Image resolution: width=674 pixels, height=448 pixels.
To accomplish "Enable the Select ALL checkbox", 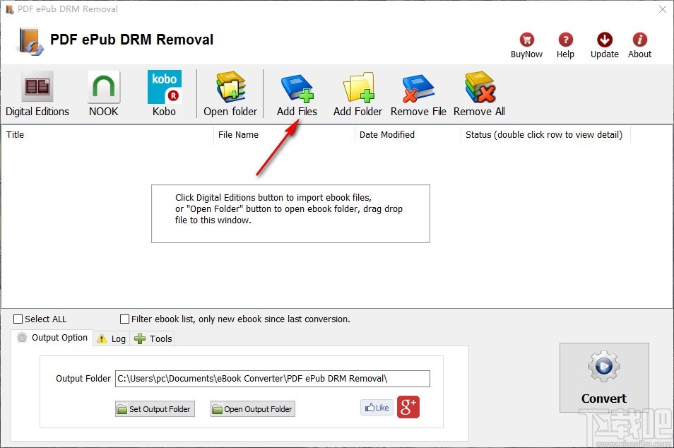I will [x=18, y=319].
